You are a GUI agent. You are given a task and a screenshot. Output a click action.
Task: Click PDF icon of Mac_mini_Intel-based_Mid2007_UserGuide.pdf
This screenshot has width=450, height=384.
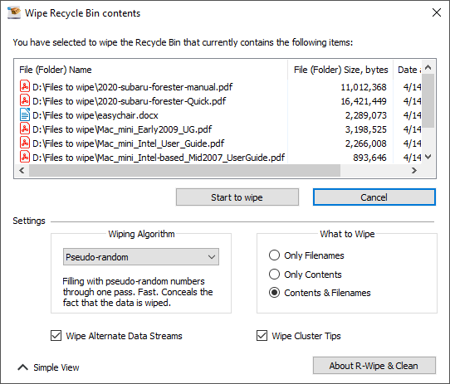25,157
